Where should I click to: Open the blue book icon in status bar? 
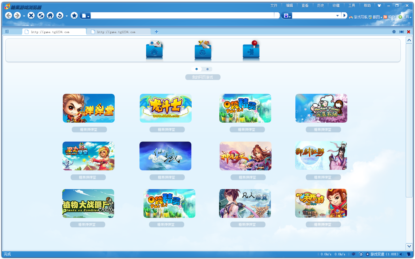[x=409, y=254]
